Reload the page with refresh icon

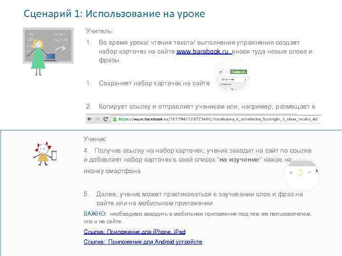[x=105, y=119]
